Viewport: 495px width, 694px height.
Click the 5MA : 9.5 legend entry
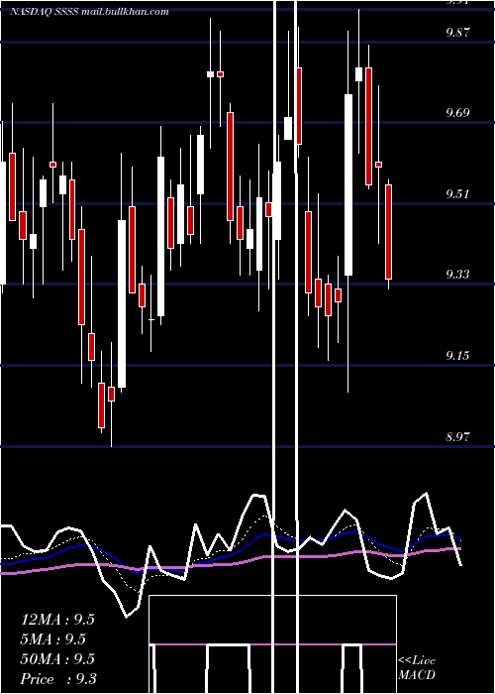tap(53, 639)
